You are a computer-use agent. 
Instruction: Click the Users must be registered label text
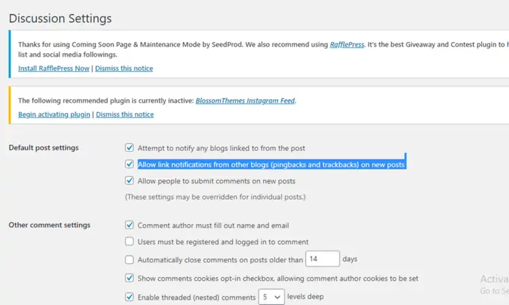222,241
